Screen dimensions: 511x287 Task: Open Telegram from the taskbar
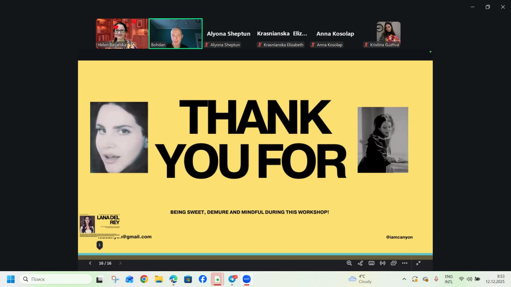point(232,279)
